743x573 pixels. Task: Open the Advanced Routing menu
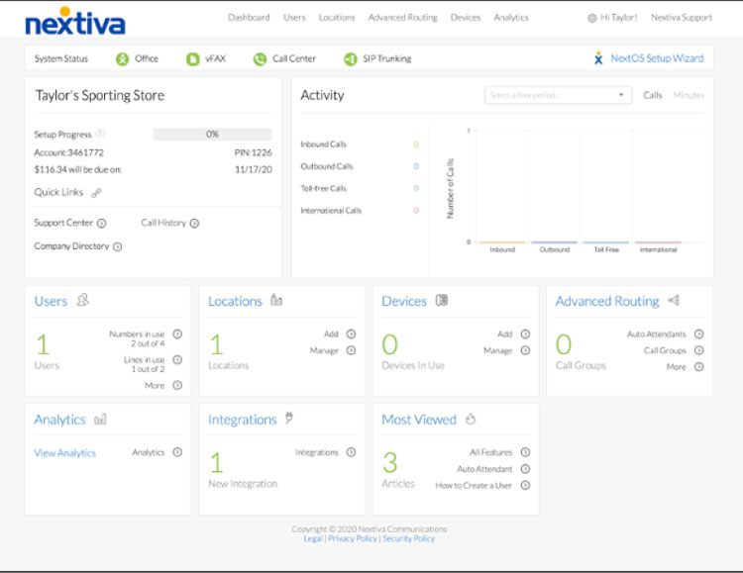[402, 18]
